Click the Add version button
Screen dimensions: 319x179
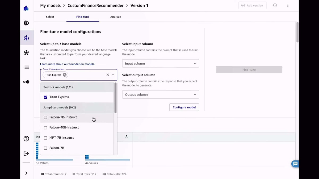click(252, 5)
